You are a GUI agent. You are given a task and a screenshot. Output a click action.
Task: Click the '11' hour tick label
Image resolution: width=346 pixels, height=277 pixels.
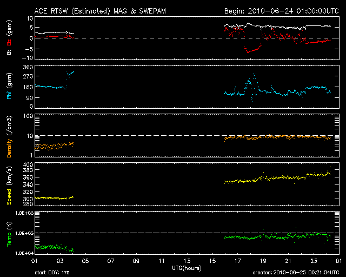pyautogui.click(x=162, y=261)
